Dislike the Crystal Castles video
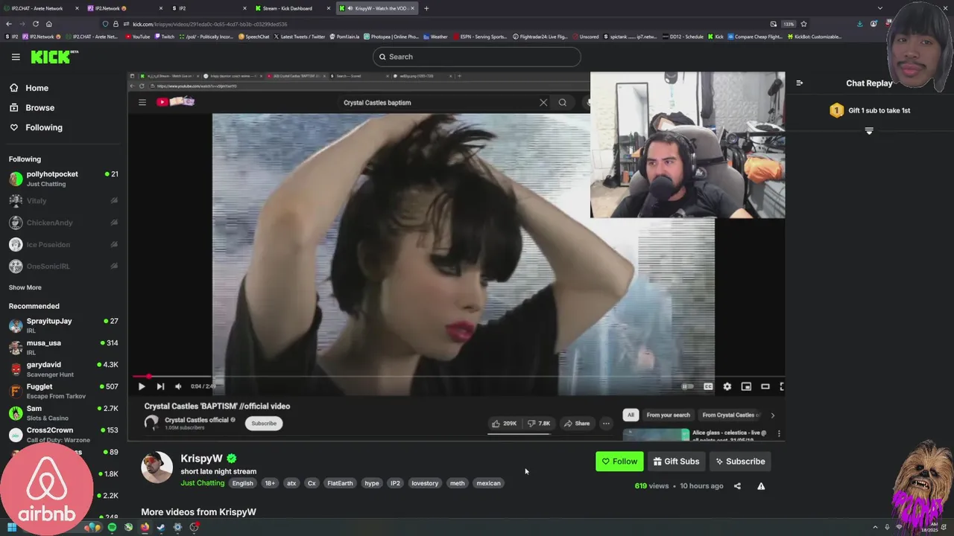Viewport: 954px width, 536px height. click(539, 424)
